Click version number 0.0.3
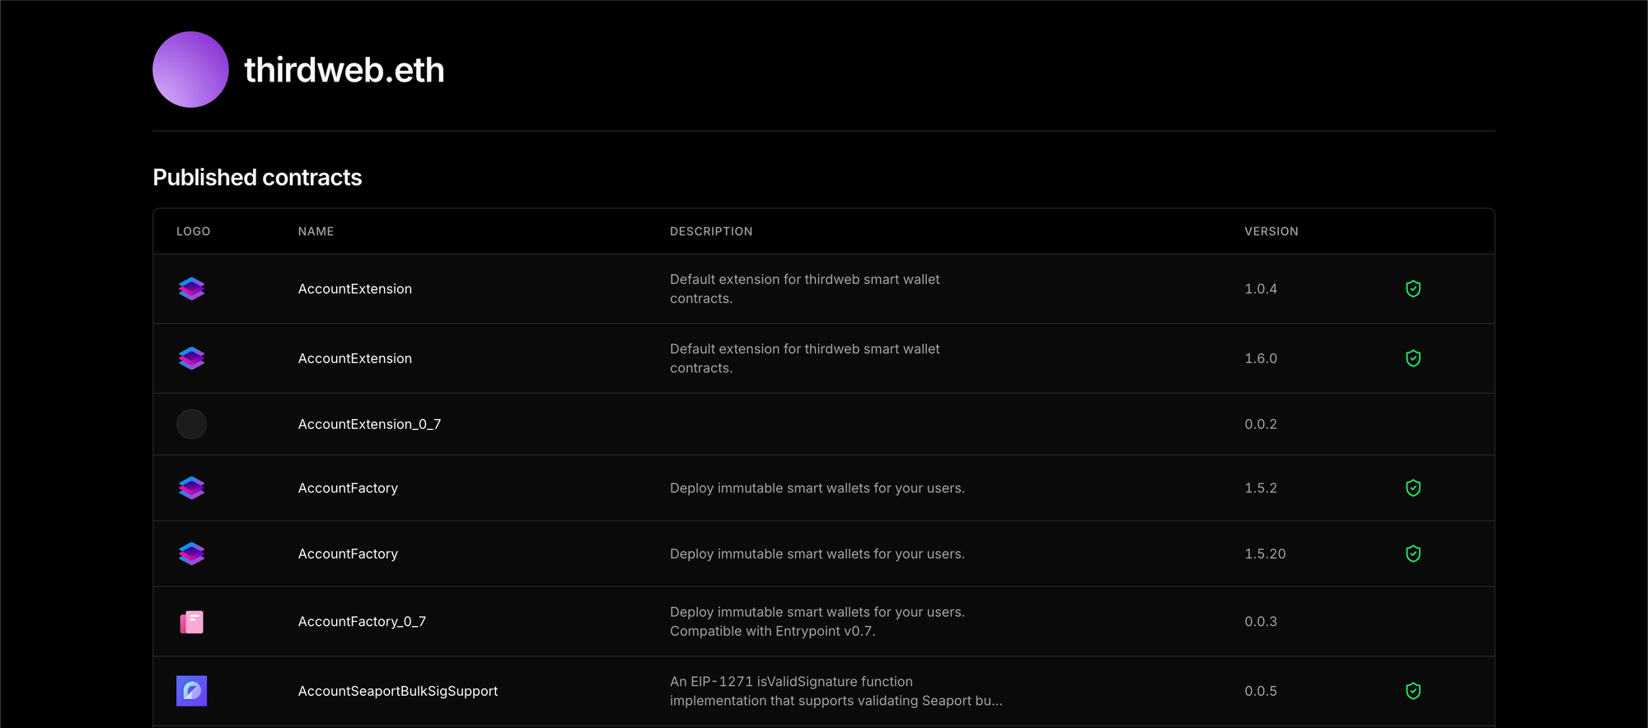 coord(1261,622)
